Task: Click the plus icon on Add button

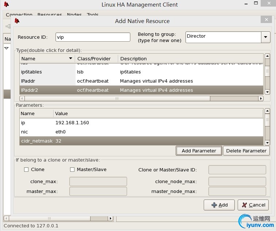Action: [214, 205]
